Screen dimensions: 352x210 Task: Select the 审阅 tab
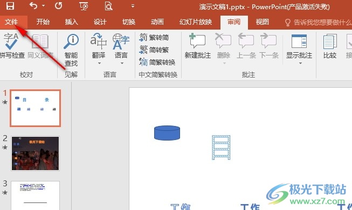[234, 22]
